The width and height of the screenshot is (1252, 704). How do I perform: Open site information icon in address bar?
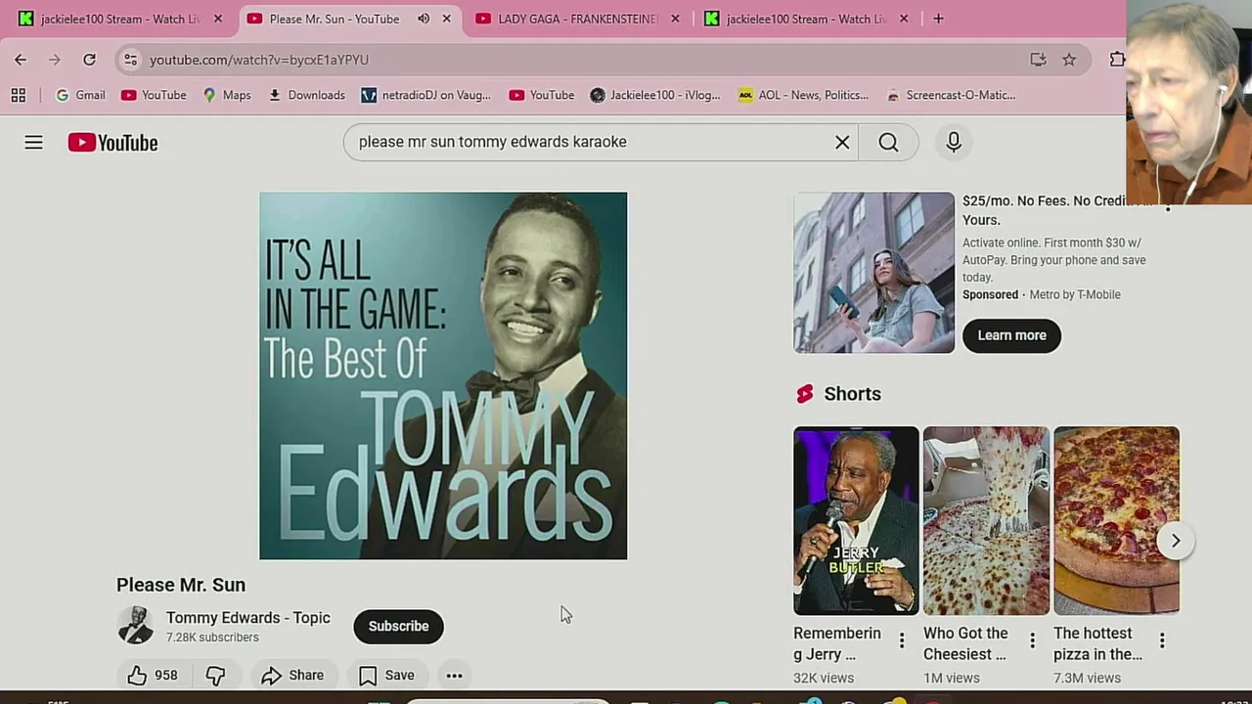pyautogui.click(x=130, y=60)
